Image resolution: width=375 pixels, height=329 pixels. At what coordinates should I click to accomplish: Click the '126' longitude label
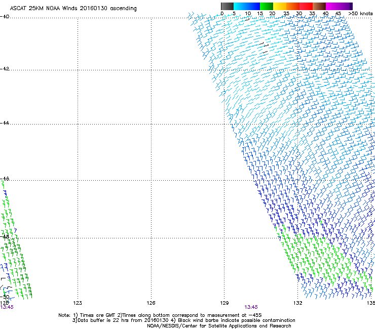151,303
